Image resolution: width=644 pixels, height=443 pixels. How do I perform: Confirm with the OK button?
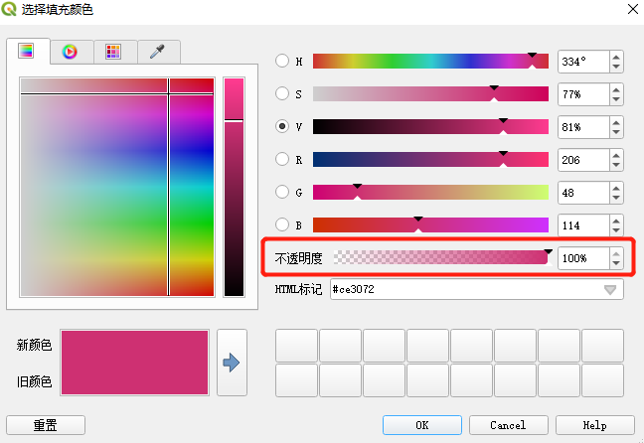click(422, 425)
